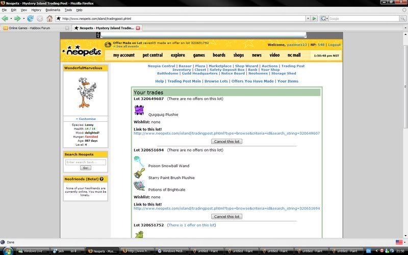Viewport: 408px width, 255px height.
Task: Open the Bookmarks menu
Action: tap(53, 10)
